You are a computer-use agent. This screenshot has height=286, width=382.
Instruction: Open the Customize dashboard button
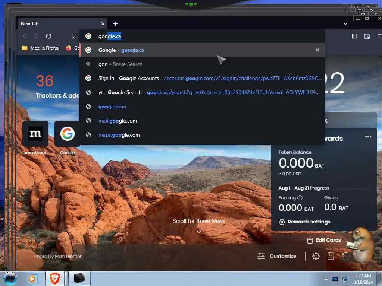click(277, 256)
